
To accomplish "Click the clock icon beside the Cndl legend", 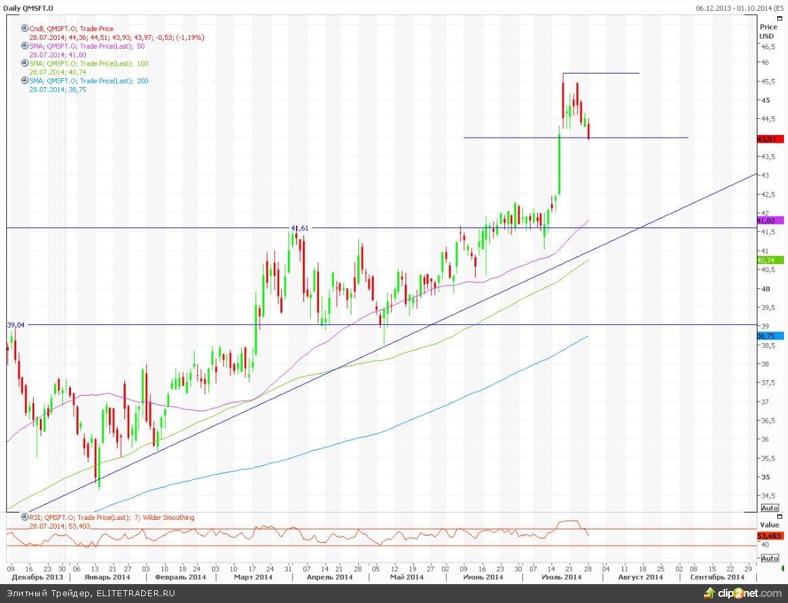I will 24,28.
